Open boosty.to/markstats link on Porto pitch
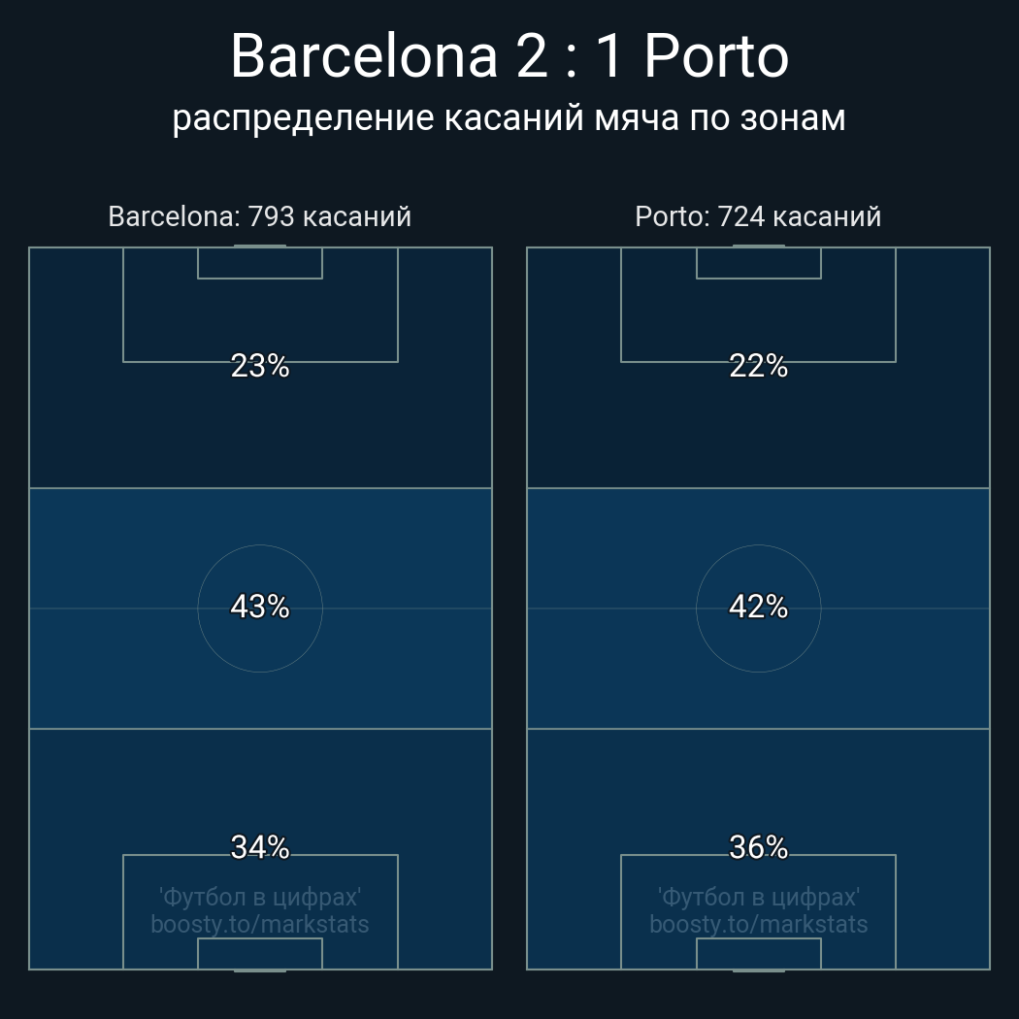This screenshot has width=1019, height=1019. click(758, 924)
